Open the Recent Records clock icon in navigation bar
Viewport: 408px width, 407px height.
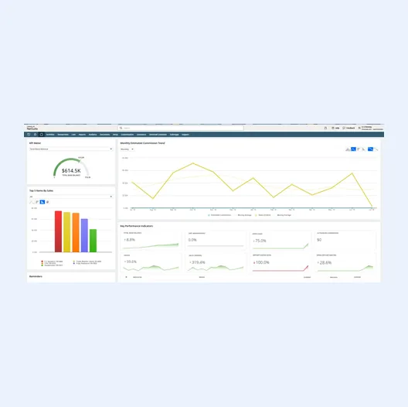29,135
